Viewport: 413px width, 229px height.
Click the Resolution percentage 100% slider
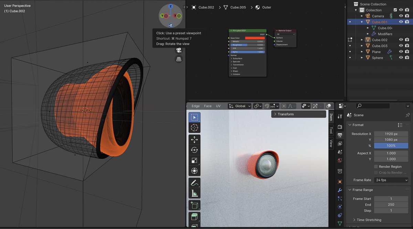(x=391, y=146)
